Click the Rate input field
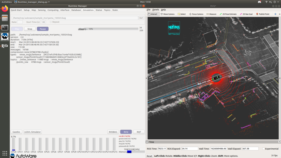Screen dimensions: 281x158 pyautogui.click(x=20, y=22)
